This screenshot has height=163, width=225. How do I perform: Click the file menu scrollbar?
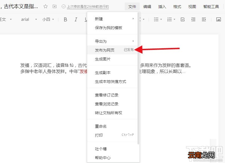[x=138, y=78]
